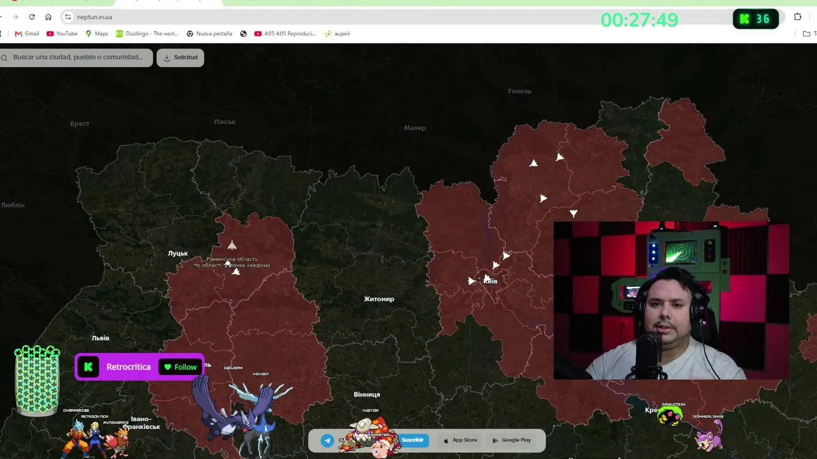Viewport: 817px width, 459px height.
Task: Click the Київ city label
Action: point(490,281)
